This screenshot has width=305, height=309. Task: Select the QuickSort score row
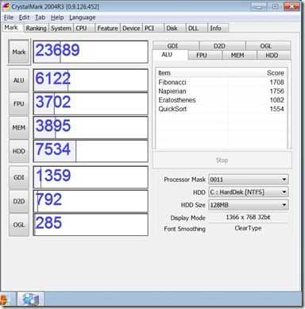[x=222, y=109]
